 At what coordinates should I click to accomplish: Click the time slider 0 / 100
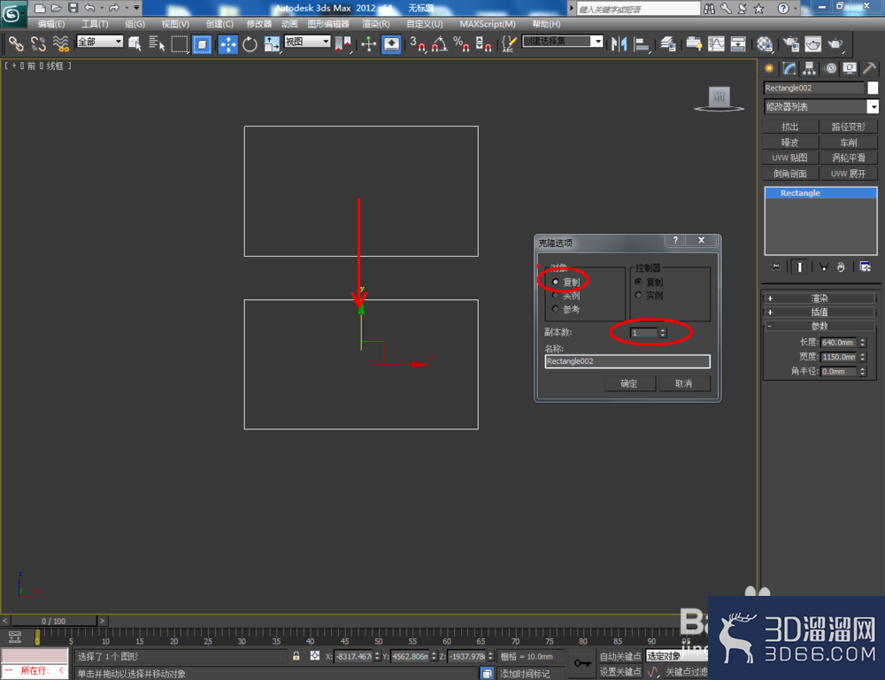point(54,621)
